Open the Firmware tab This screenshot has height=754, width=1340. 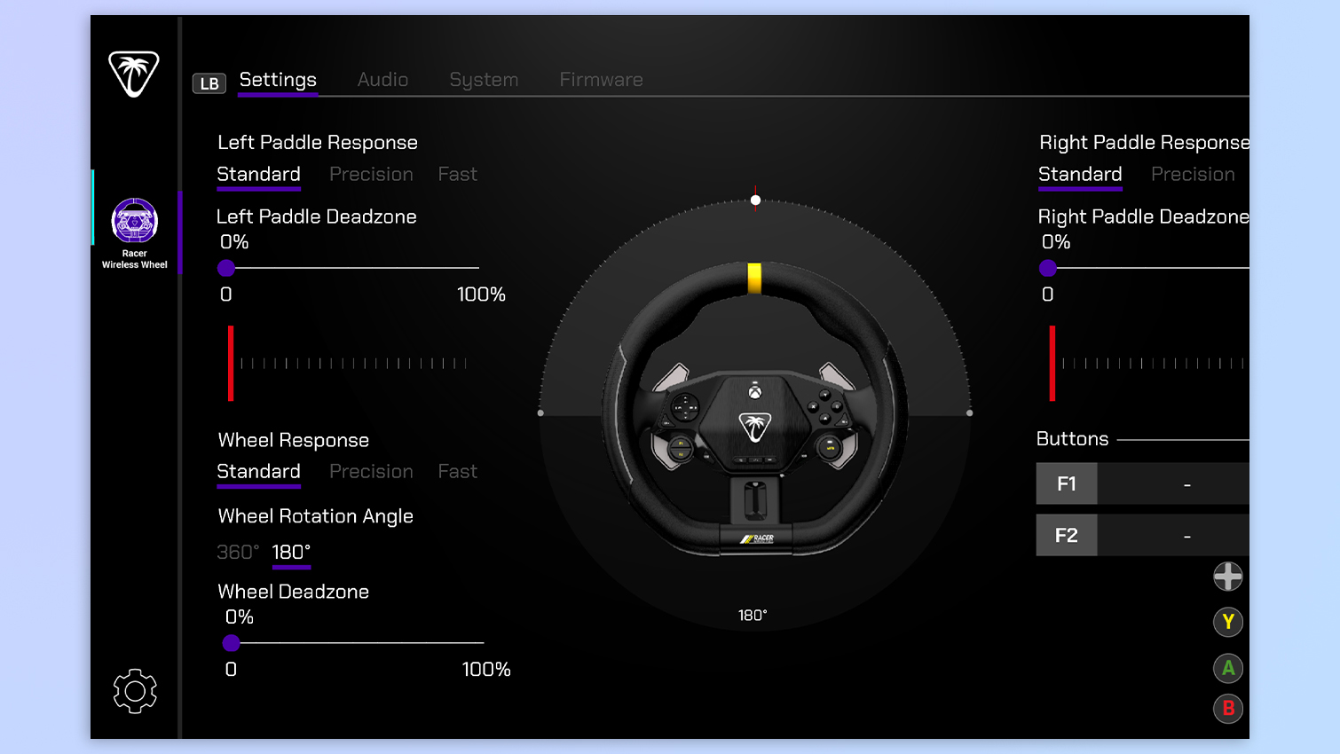pos(601,79)
